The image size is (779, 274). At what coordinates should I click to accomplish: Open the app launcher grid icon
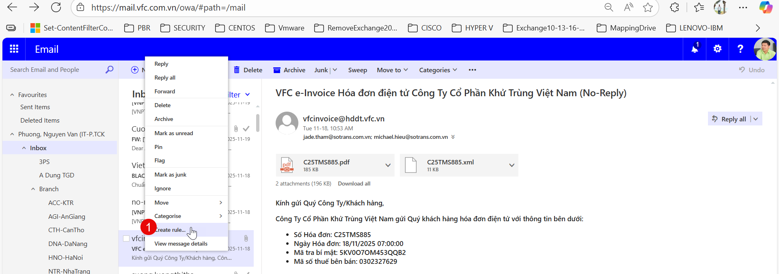click(14, 49)
